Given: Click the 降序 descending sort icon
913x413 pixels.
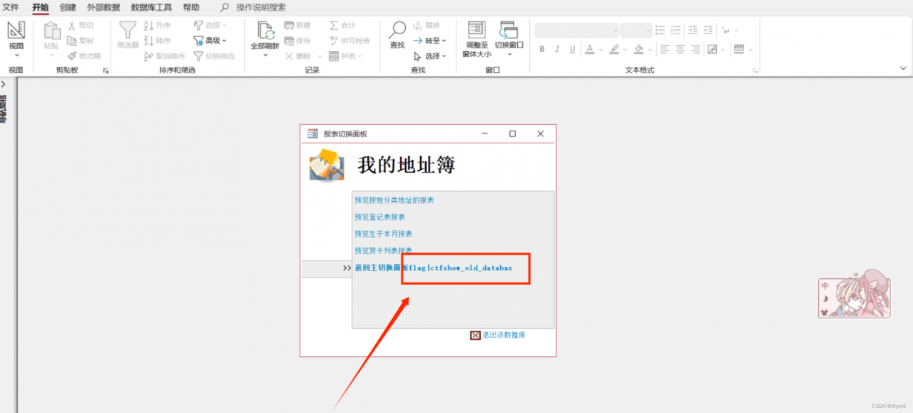Looking at the screenshot, I should click(149, 41).
